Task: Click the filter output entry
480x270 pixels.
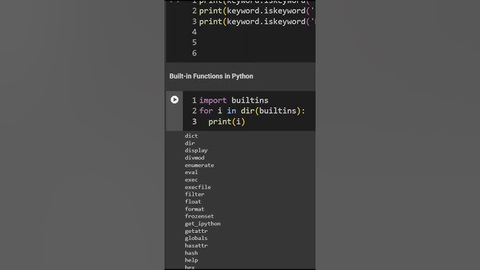Action: pos(195,194)
